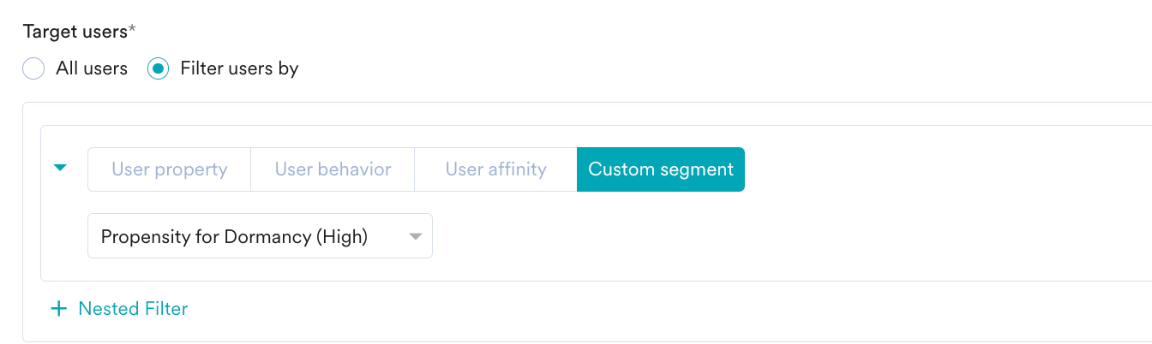
Task: Add a Nested Filter
Action: tap(133, 309)
